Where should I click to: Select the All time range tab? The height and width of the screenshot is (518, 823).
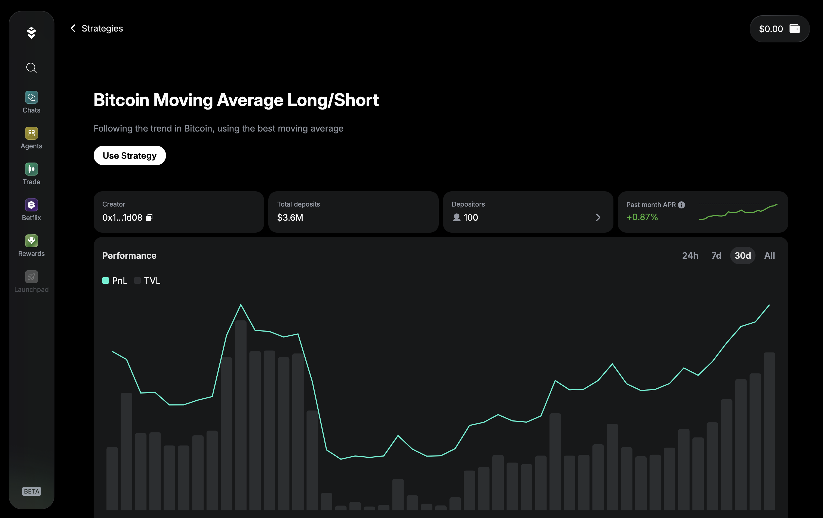[769, 255]
